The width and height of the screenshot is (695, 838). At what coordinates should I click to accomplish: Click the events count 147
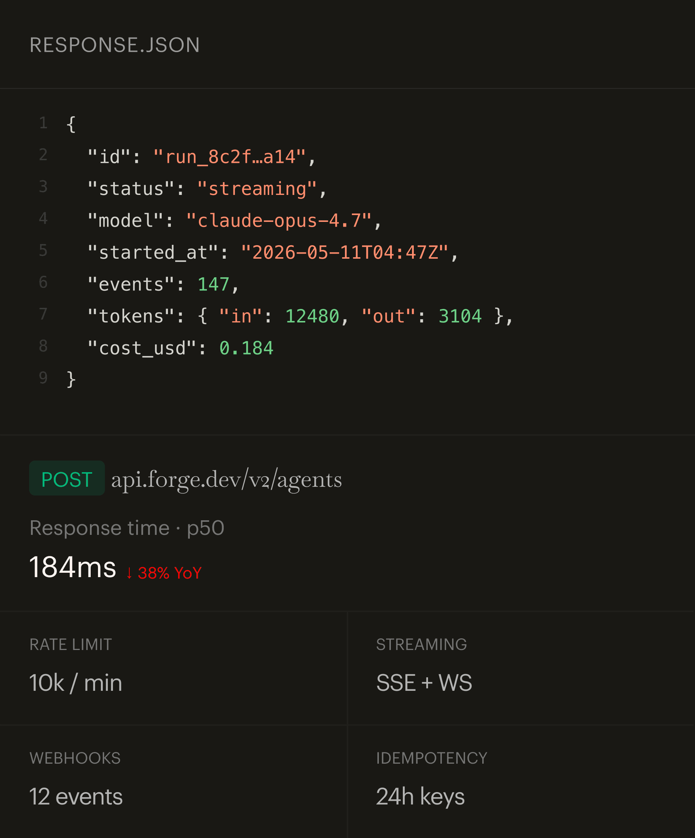(x=213, y=285)
